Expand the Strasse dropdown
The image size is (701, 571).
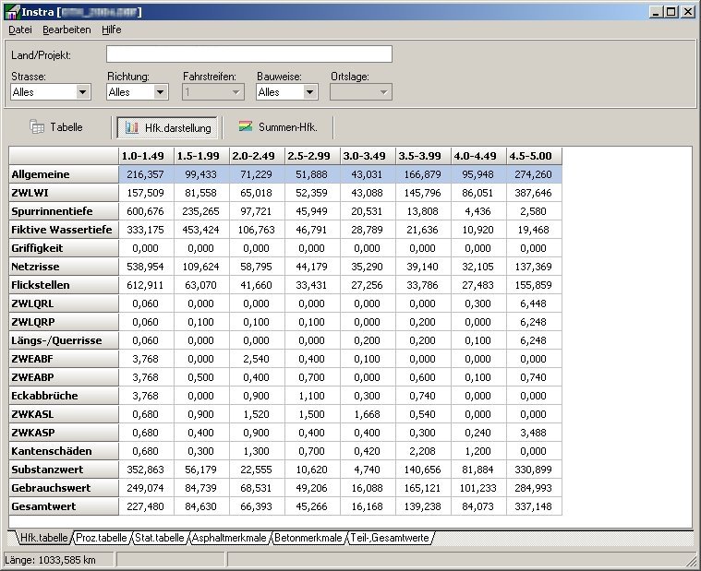(82, 92)
